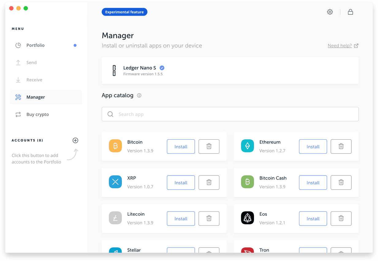This screenshot has height=261, width=378.
Task: Install the Bitcoin app
Action: click(181, 146)
